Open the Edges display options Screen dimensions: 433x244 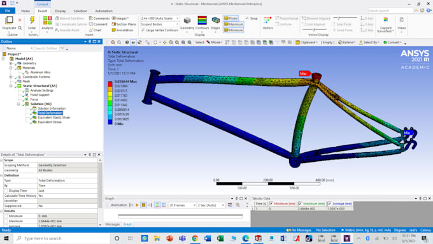[216, 20]
